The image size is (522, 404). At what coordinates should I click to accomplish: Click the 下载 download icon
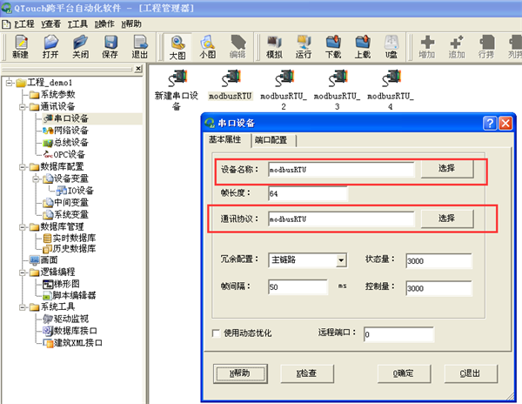tap(333, 47)
